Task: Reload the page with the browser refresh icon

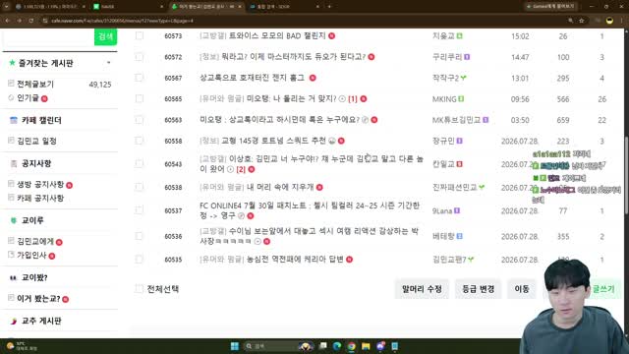Action: tap(30, 21)
